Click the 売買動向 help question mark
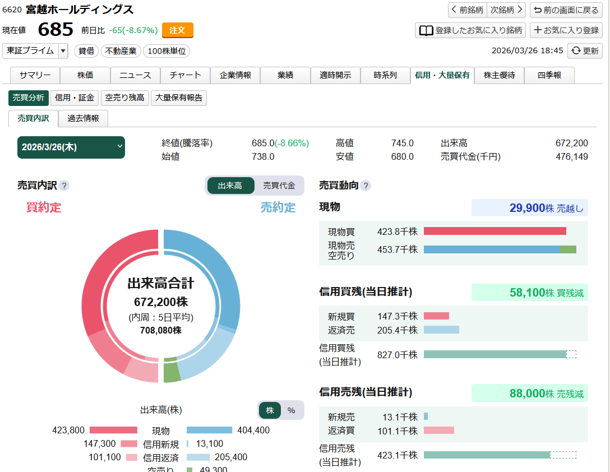The height and width of the screenshot is (472, 610). (365, 186)
